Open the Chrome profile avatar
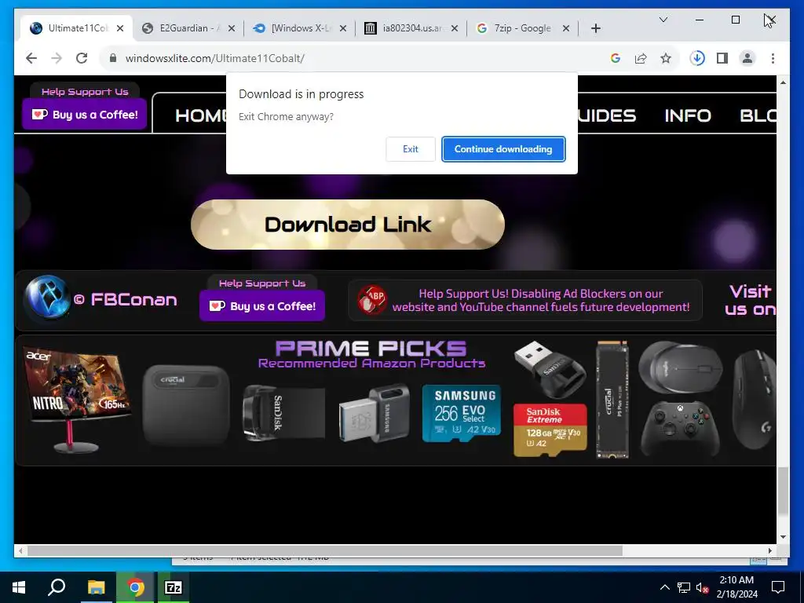This screenshot has width=804, height=603. 747,58
